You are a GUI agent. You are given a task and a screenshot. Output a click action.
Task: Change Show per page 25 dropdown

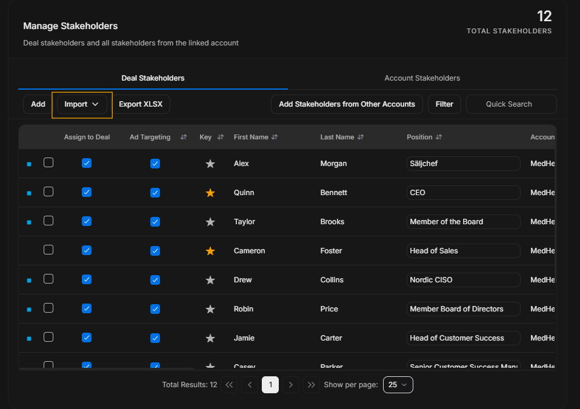click(x=398, y=385)
